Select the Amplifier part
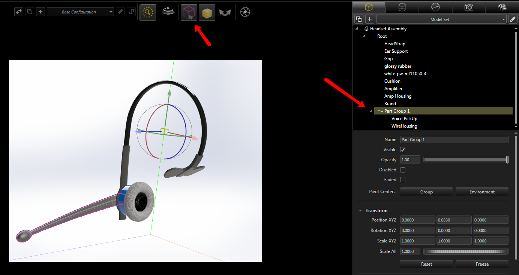Image resolution: width=519 pixels, height=275 pixels. pyautogui.click(x=393, y=89)
